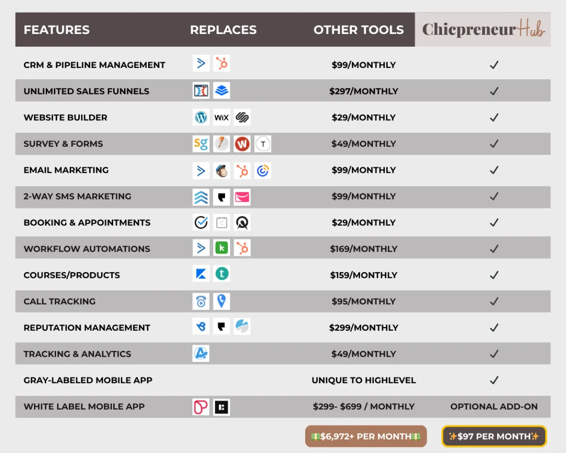This screenshot has height=453, width=566.
Task: Click the green Keap icon in Workflow Automations
Action: point(222,248)
